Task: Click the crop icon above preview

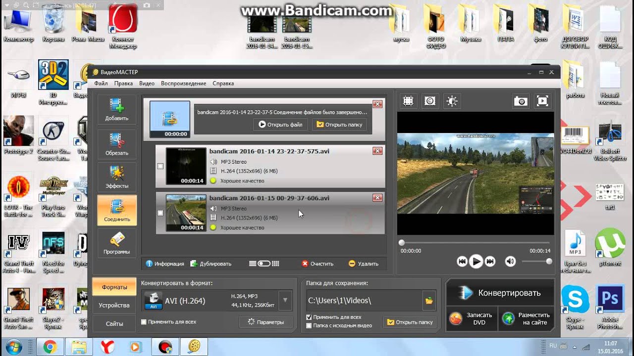Action: click(408, 101)
